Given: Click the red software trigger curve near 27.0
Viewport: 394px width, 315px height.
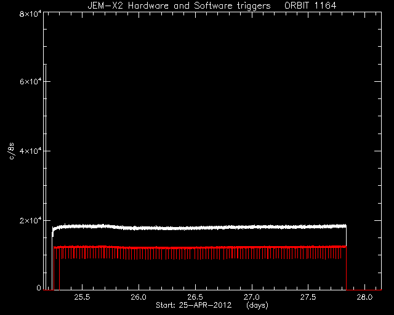Looking at the screenshot, I should 252,248.
